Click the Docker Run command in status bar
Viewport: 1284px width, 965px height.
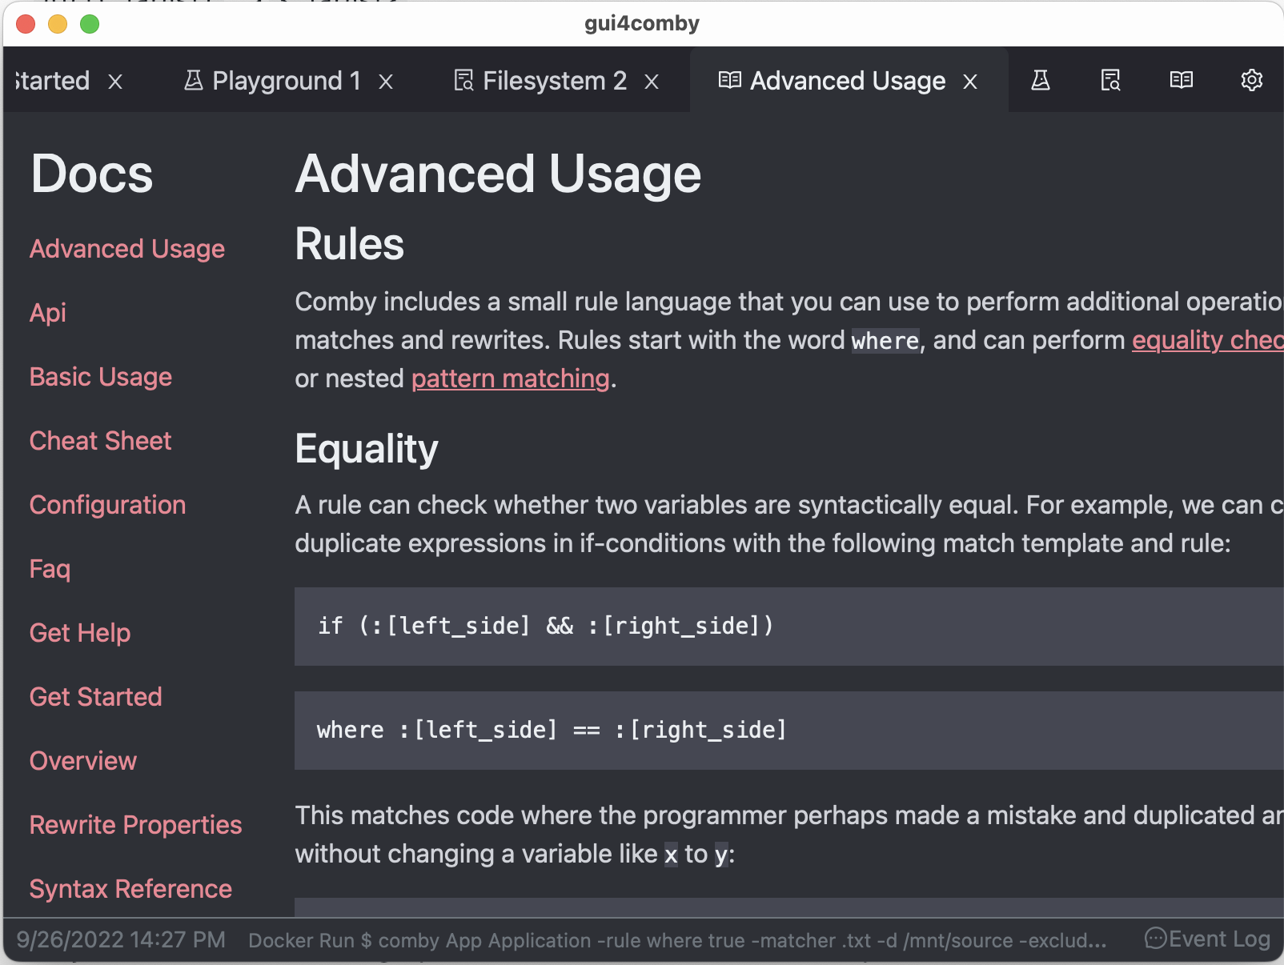[677, 940]
